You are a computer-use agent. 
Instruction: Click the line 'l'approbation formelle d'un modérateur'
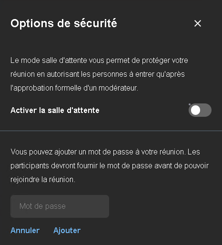(74, 88)
